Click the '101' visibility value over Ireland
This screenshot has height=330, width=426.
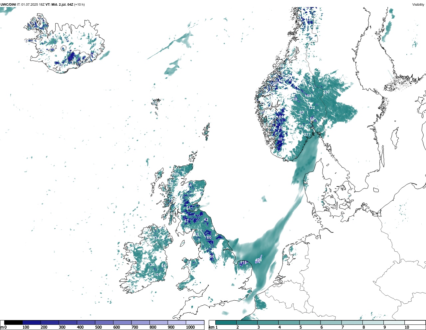point(157,275)
